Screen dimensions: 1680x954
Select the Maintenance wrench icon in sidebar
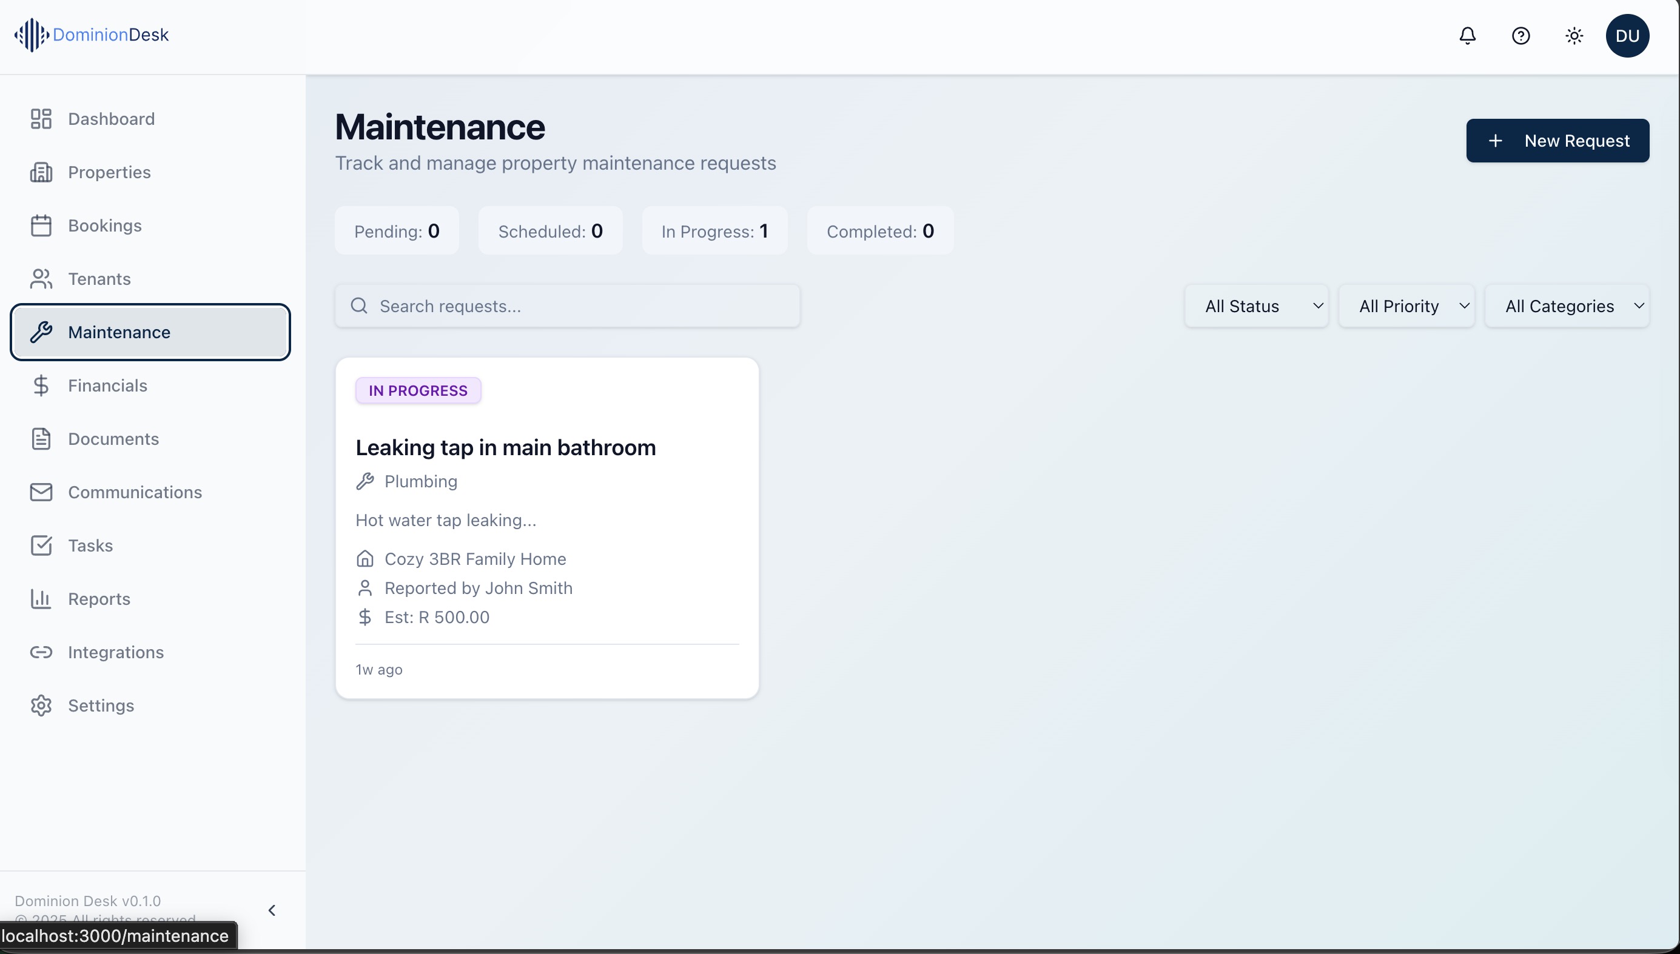tap(42, 332)
